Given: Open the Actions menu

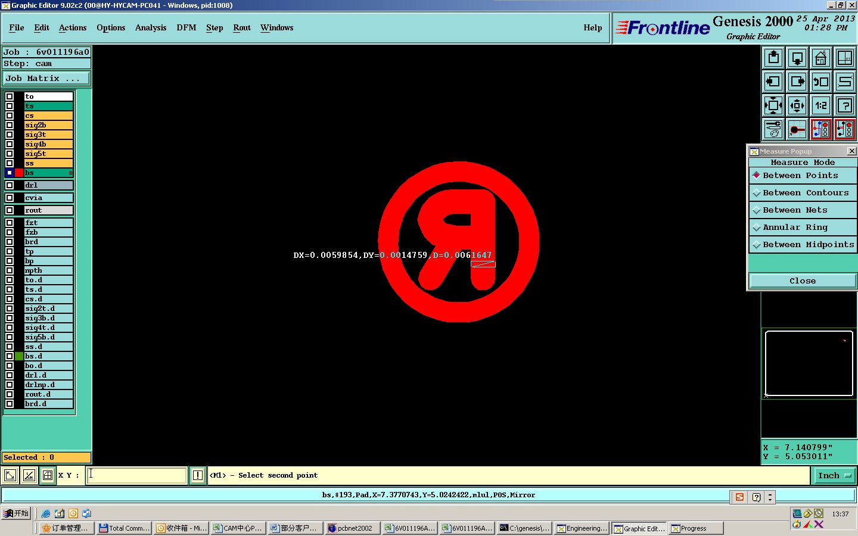Looking at the screenshot, I should point(73,28).
